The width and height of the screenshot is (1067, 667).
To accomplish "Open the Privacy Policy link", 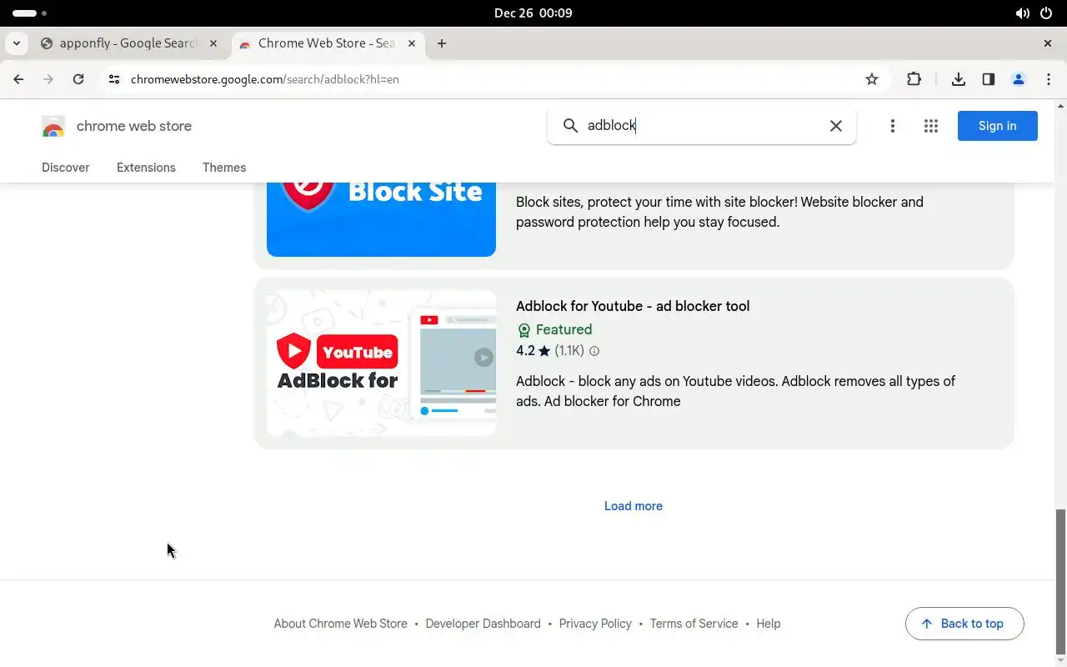I will coord(595,624).
